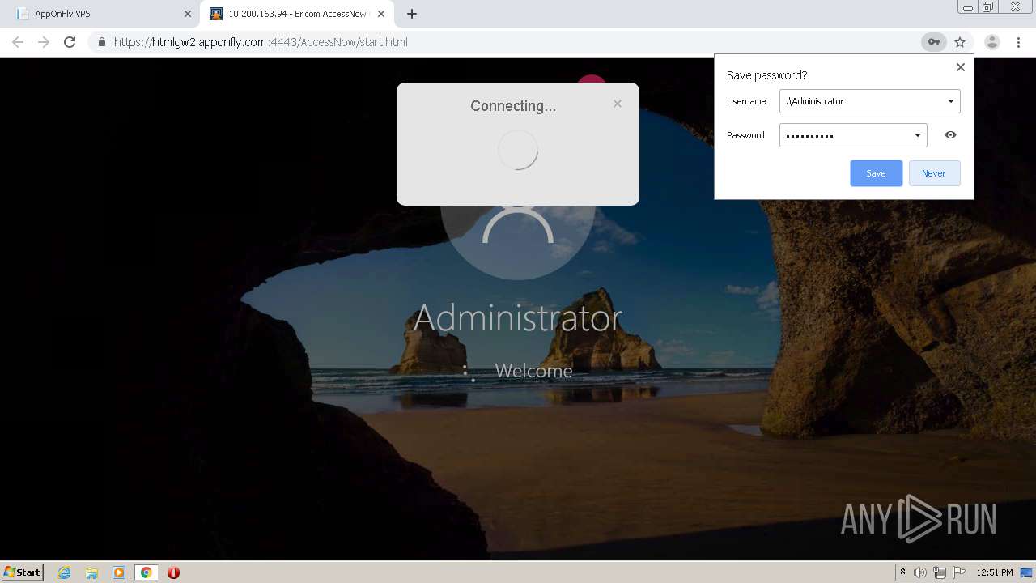Show hidden tray icons arrow

click(x=902, y=572)
